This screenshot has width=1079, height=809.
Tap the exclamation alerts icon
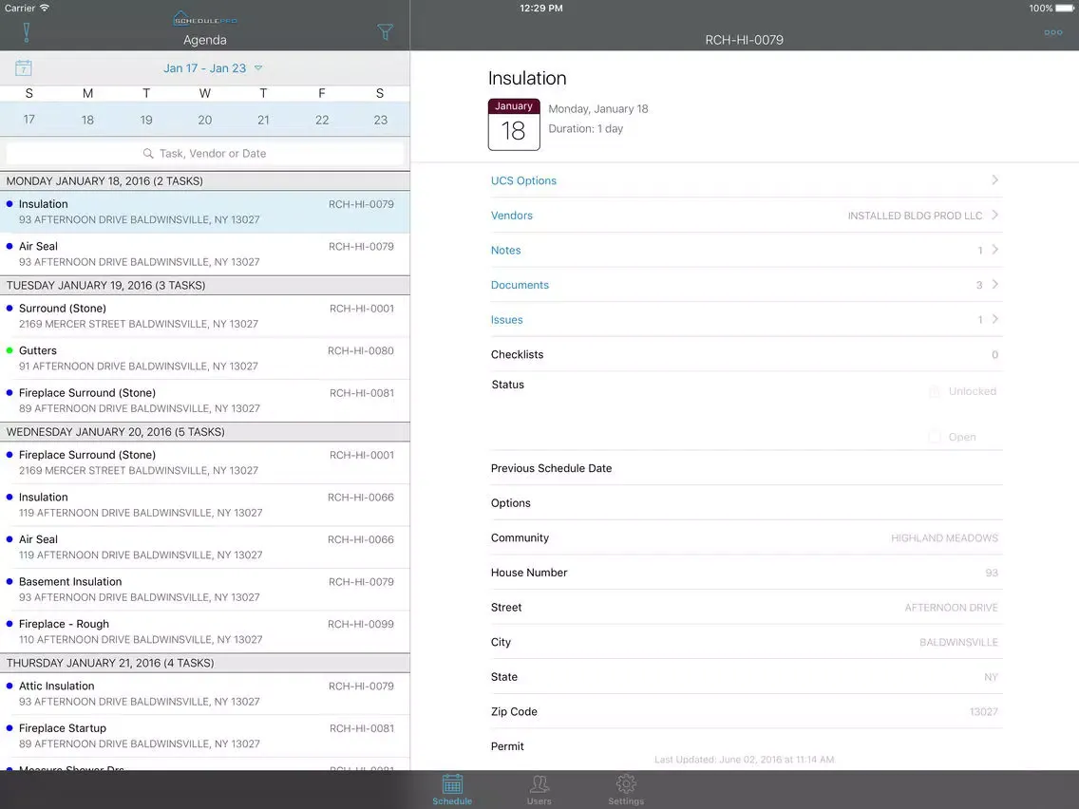(27, 32)
